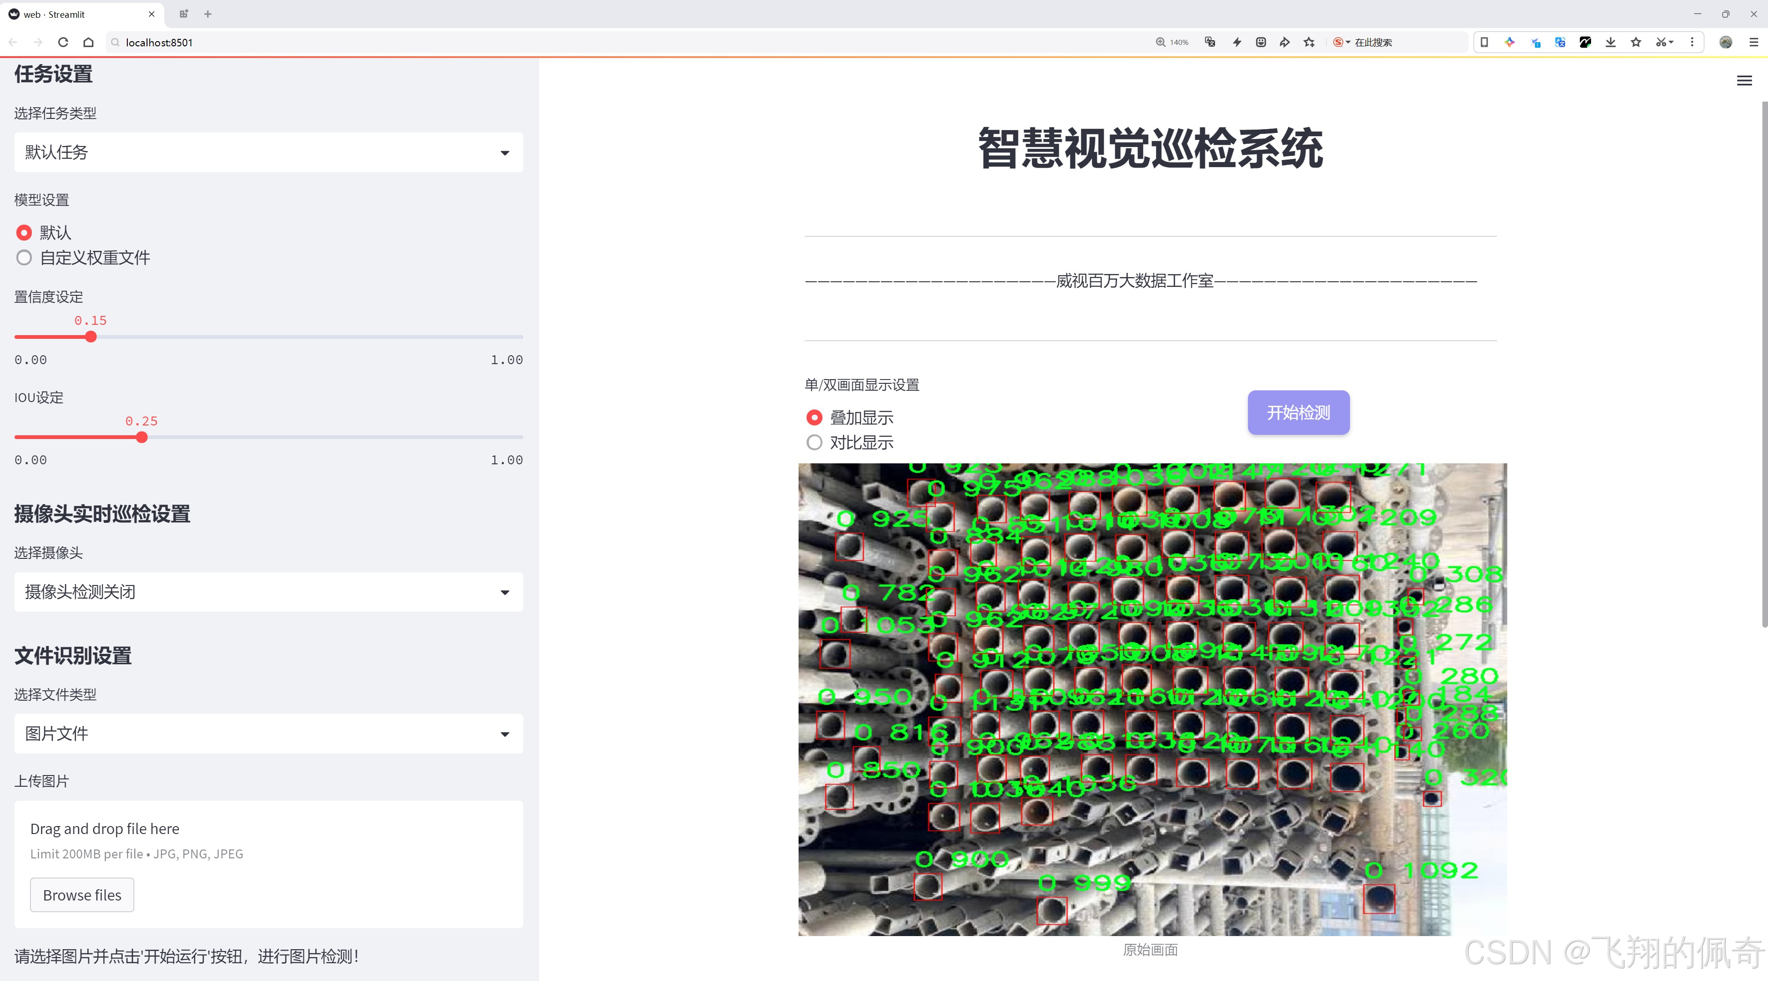Add page to favorites with star-plus icon
The height and width of the screenshot is (981, 1768).
point(1310,42)
